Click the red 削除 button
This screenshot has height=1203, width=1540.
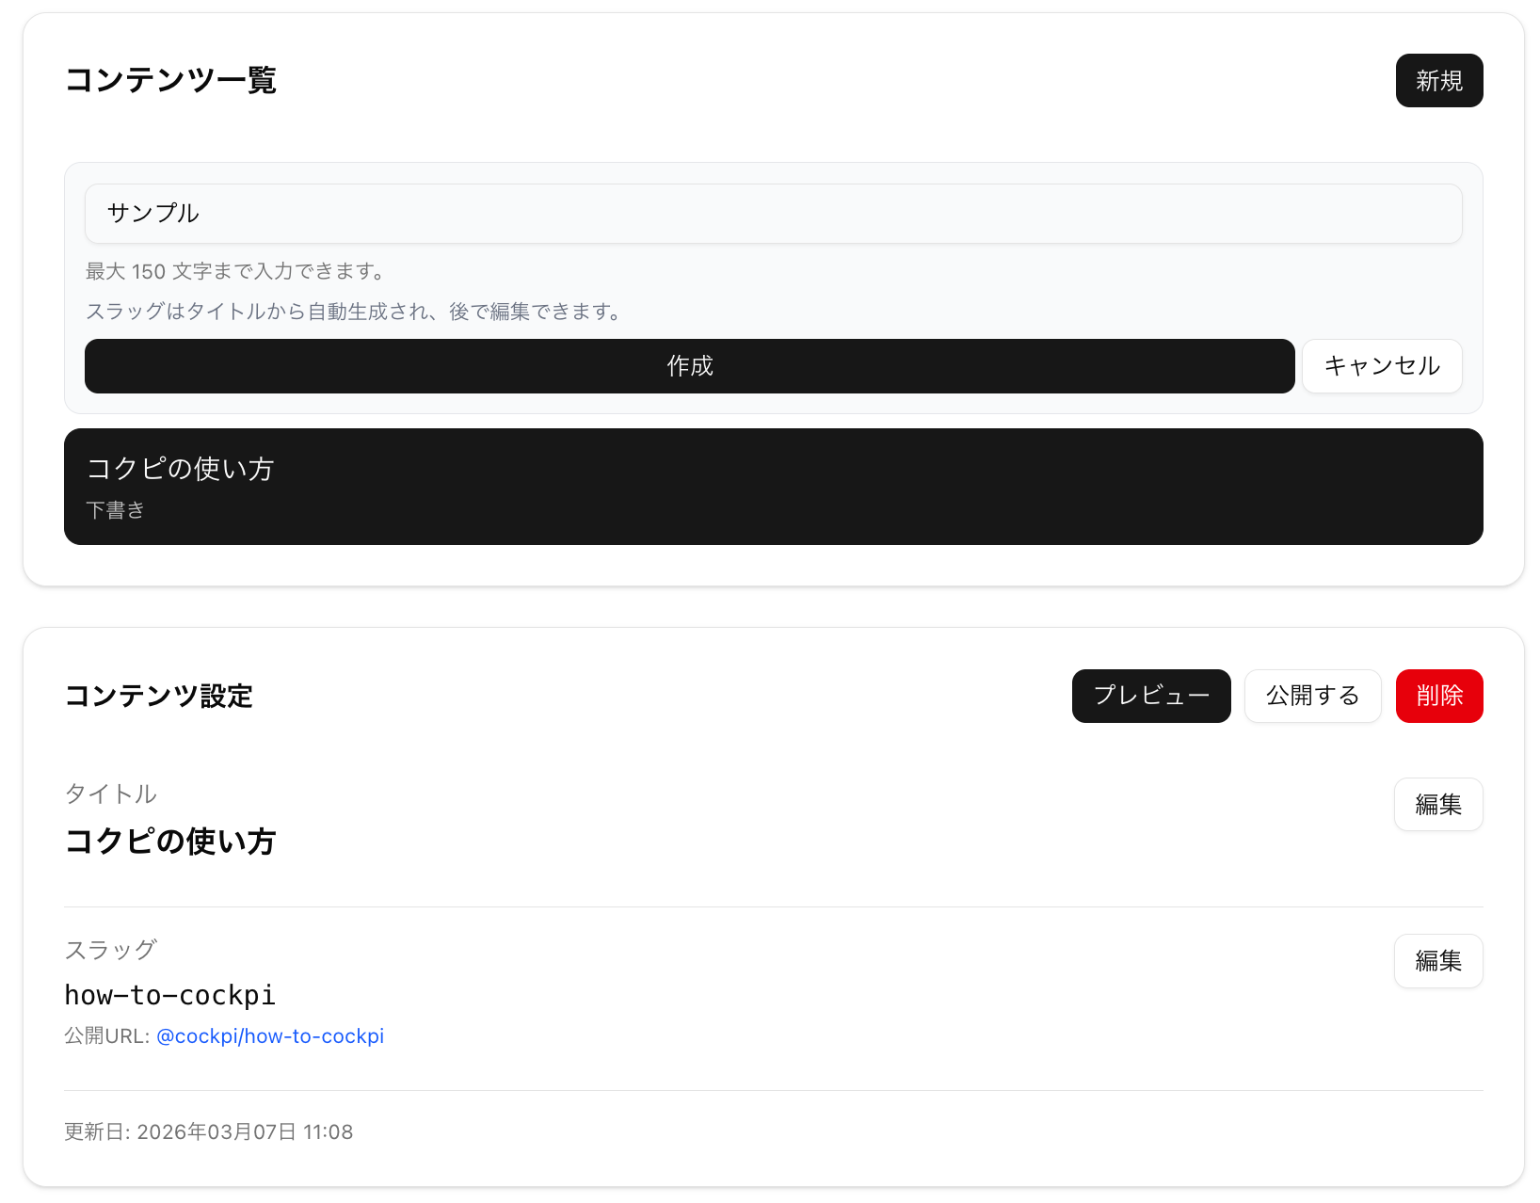(x=1438, y=696)
